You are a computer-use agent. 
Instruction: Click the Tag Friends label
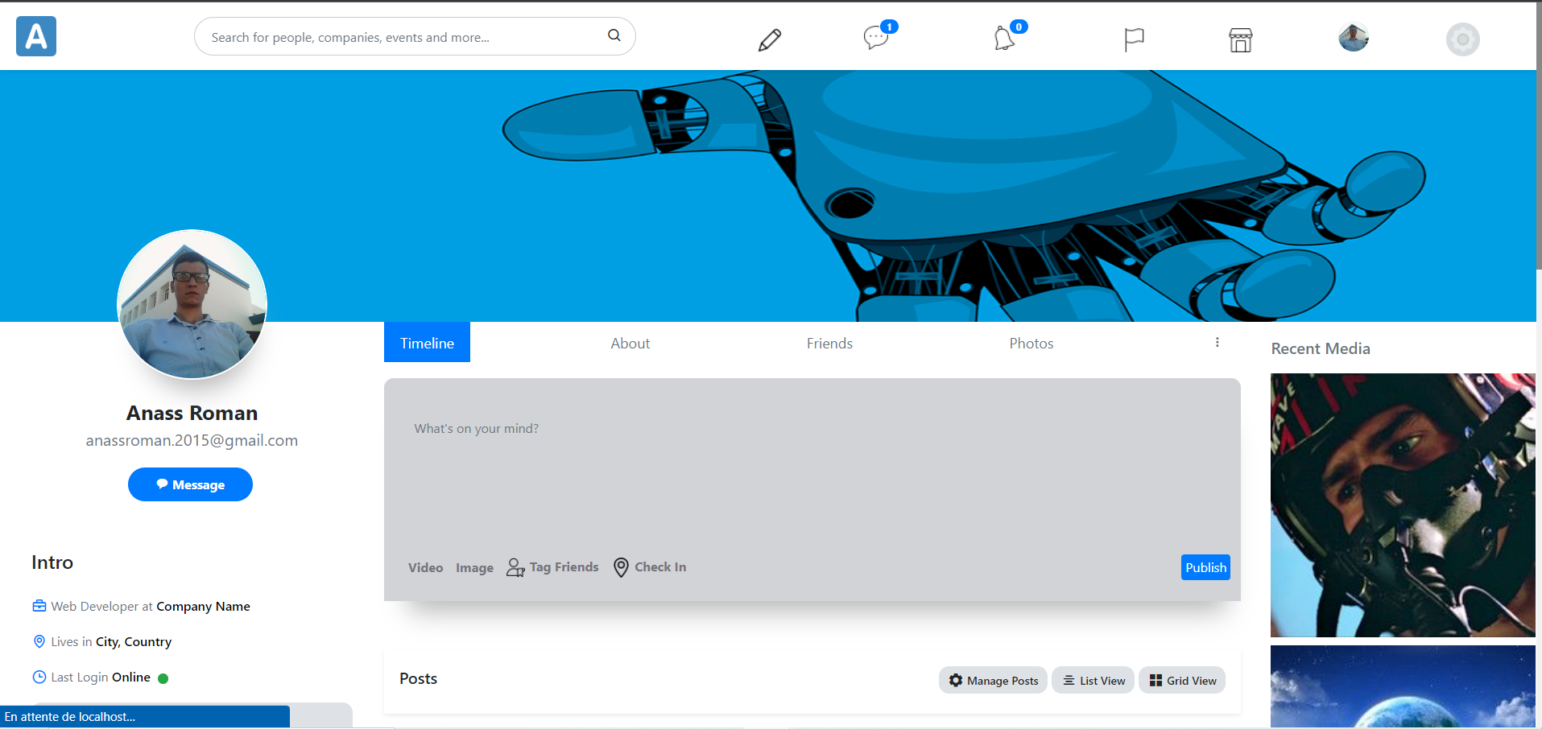564,567
